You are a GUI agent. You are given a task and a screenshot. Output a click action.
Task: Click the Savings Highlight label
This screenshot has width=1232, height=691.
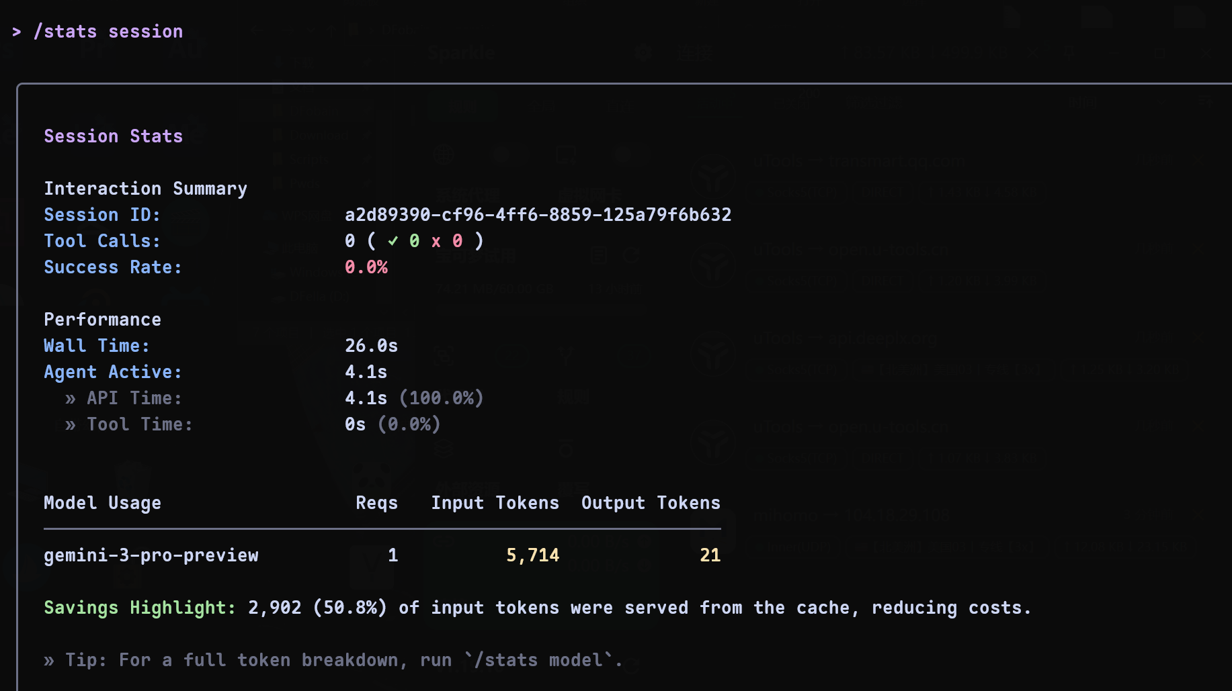click(140, 608)
